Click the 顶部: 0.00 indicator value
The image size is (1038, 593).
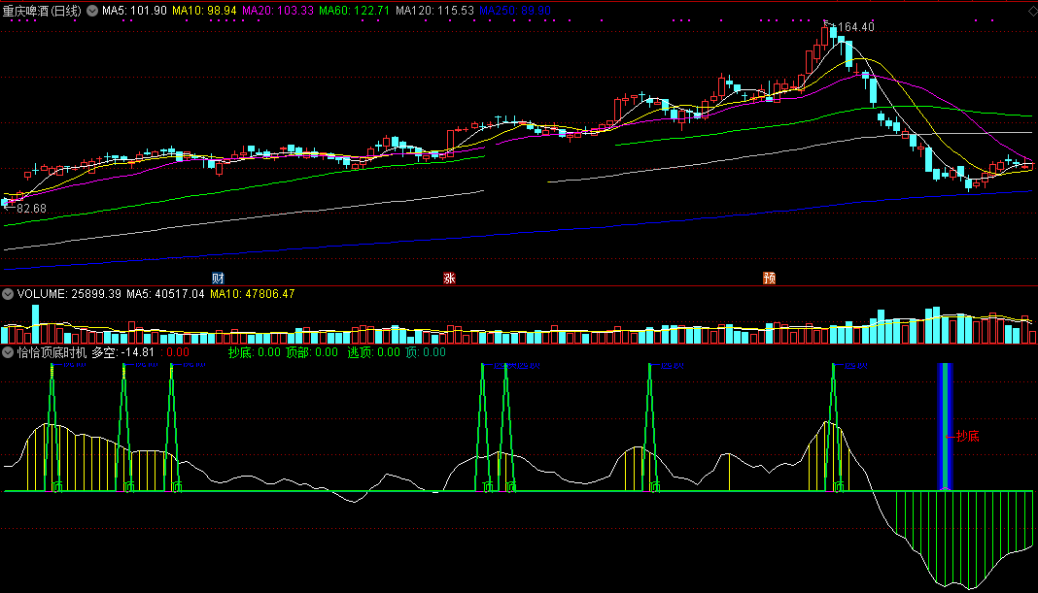[312, 352]
